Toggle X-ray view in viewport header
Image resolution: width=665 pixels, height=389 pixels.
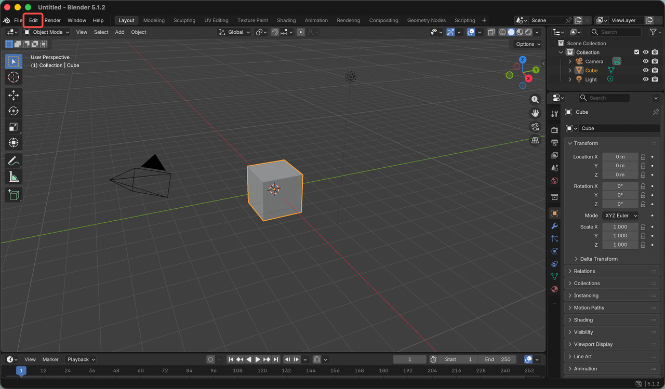[x=491, y=32]
